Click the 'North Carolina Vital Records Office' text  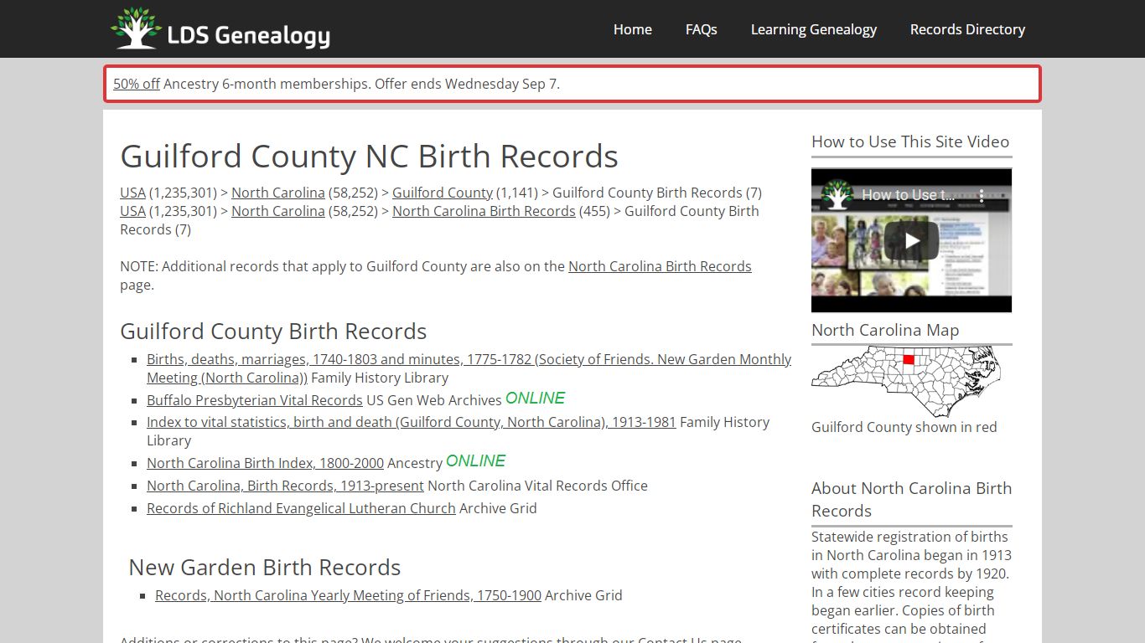tap(537, 486)
